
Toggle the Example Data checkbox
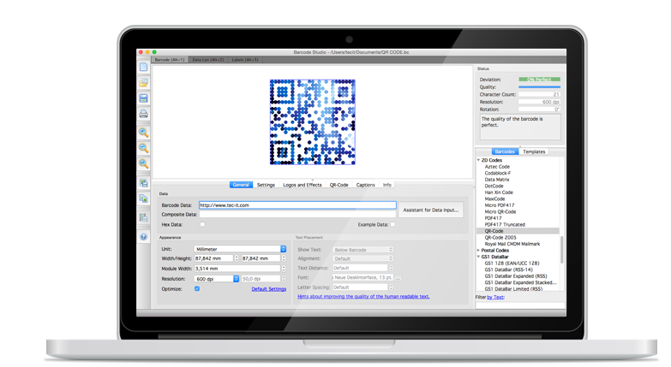(392, 224)
